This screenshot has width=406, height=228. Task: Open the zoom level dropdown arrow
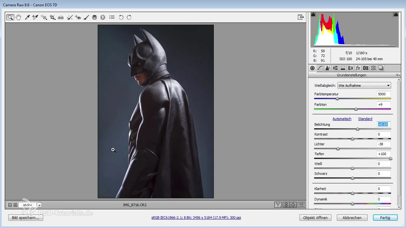(39, 205)
